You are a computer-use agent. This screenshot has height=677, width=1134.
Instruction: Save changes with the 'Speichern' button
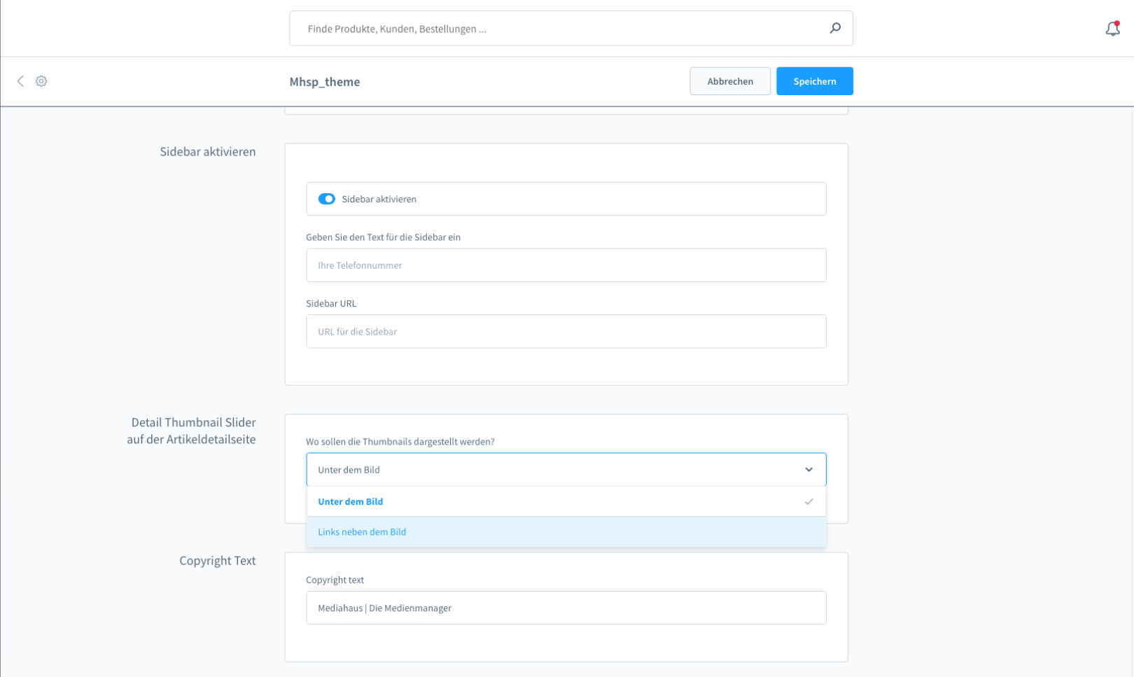(814, 81)
